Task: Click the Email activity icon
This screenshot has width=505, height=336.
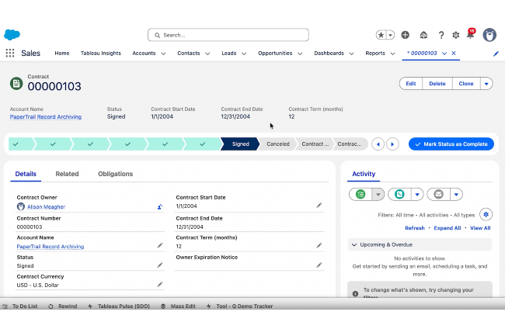Action: pyautogui.click(x=438, y=194)
